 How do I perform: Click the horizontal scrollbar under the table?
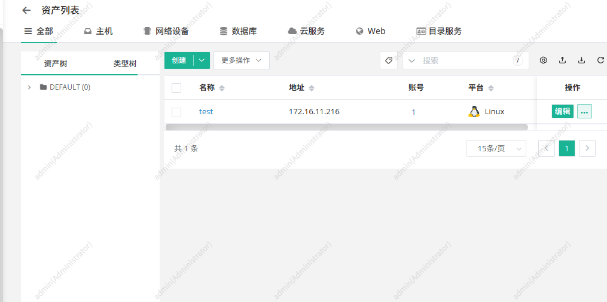pos(346,127)
